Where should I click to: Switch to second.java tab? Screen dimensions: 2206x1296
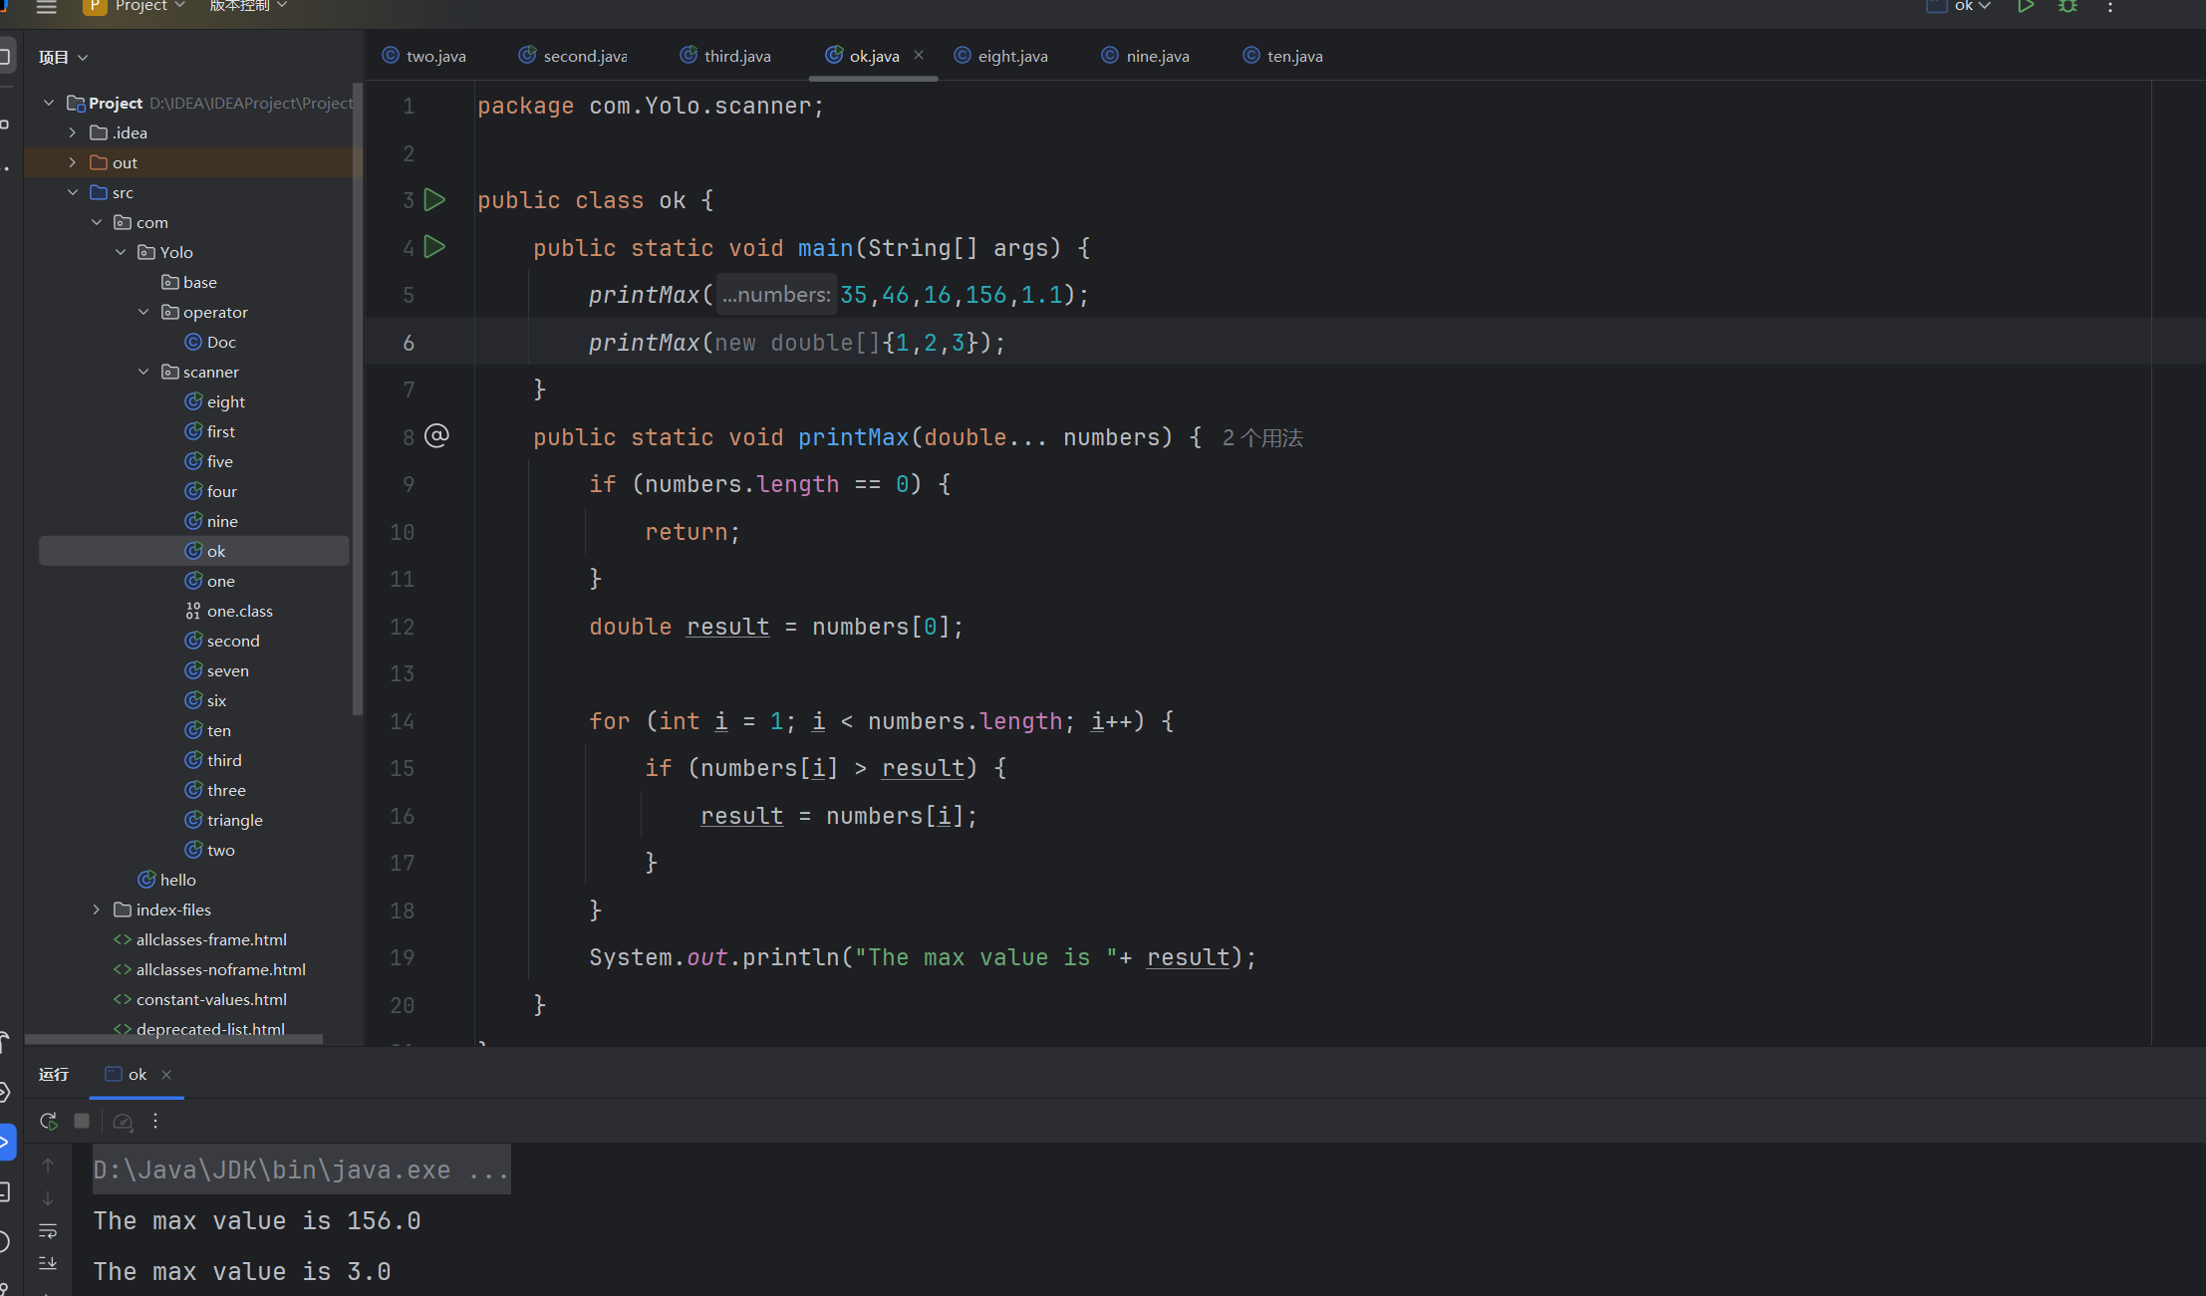tap(573, 56)
